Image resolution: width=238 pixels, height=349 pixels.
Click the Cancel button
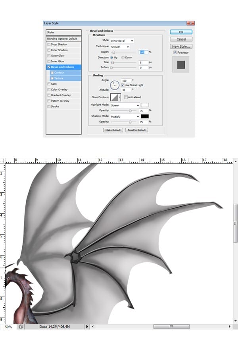(x=181, y=39)
